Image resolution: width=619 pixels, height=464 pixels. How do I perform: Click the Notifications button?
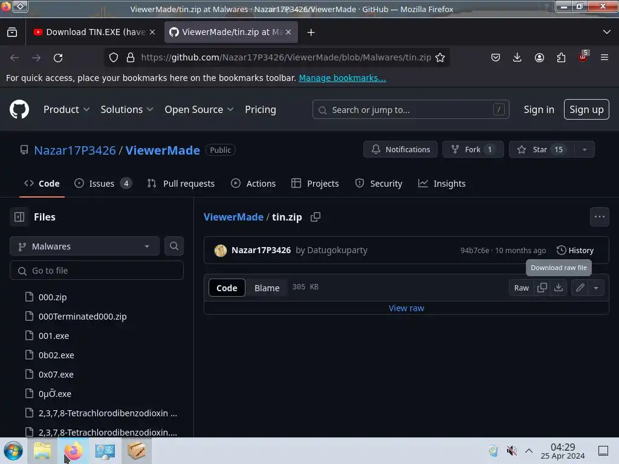(400, 150)
